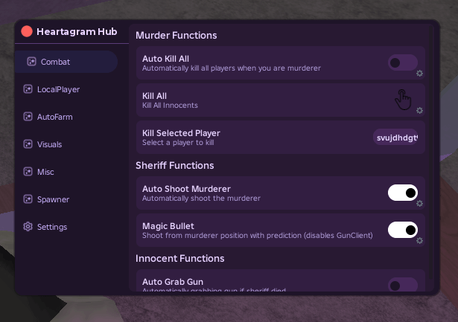
Task: Click the Innocent Functions section heading
Action: coord(180,258)
